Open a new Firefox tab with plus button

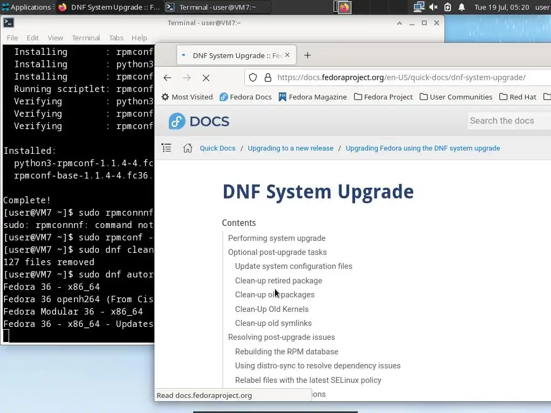(x=307, y=55)
